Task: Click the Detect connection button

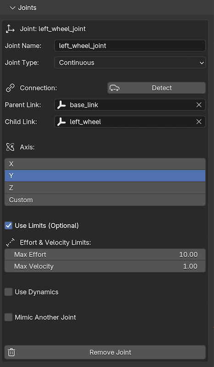Action: [x=156, y=88]
